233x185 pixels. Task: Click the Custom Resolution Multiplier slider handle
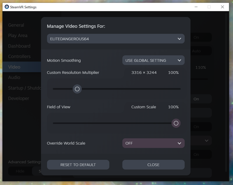pos(77,89)
